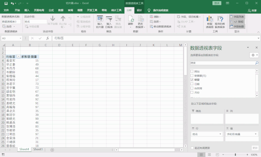Switch to the Sheet1 worksheet tab
This screenshot has width=261, height=157.
(38, 149)
